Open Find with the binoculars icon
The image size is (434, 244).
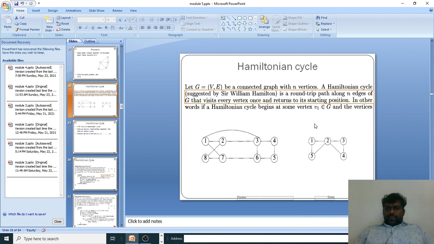pos(321,18)
